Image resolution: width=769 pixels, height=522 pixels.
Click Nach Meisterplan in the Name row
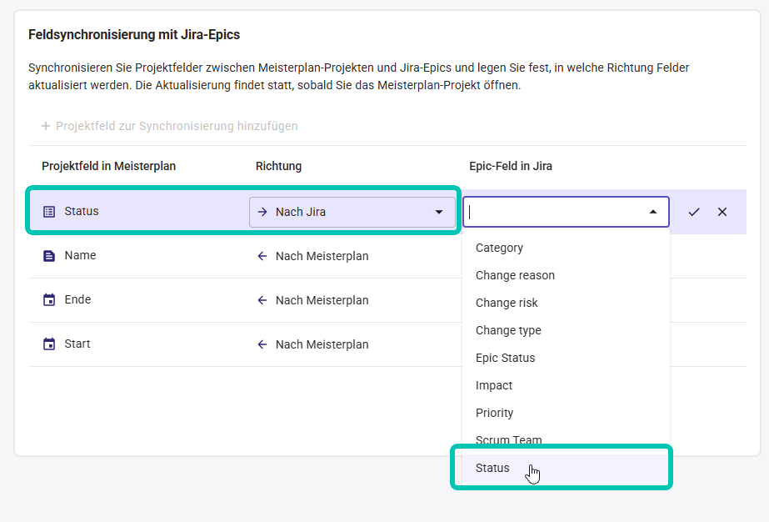click(x=322, y=256)
